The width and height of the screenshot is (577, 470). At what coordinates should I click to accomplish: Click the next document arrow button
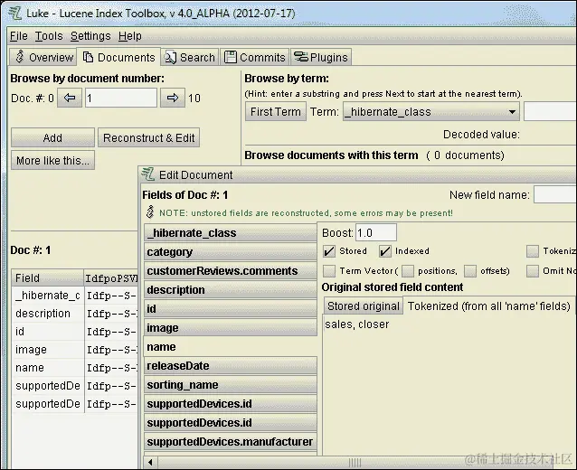pyautogui.click(x=172, y=98)
